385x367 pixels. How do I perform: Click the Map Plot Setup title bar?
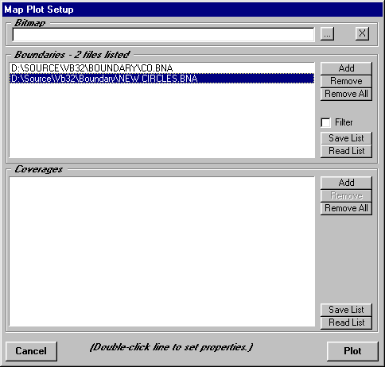192,10
